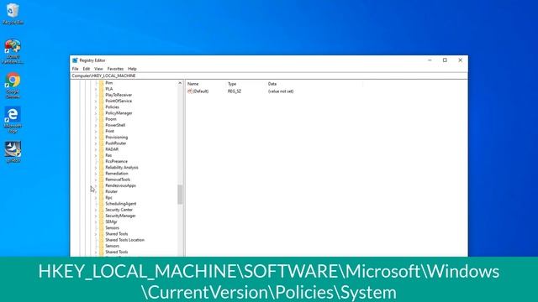Minimize the Registry Editor window
The width and height of the screenshot is (538, 302).
[x=430, y=60]
